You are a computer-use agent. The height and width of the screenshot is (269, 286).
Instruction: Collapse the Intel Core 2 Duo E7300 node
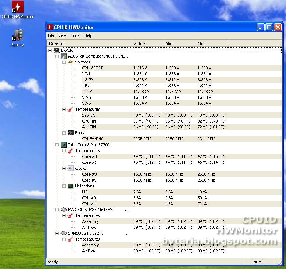(57, 145)
